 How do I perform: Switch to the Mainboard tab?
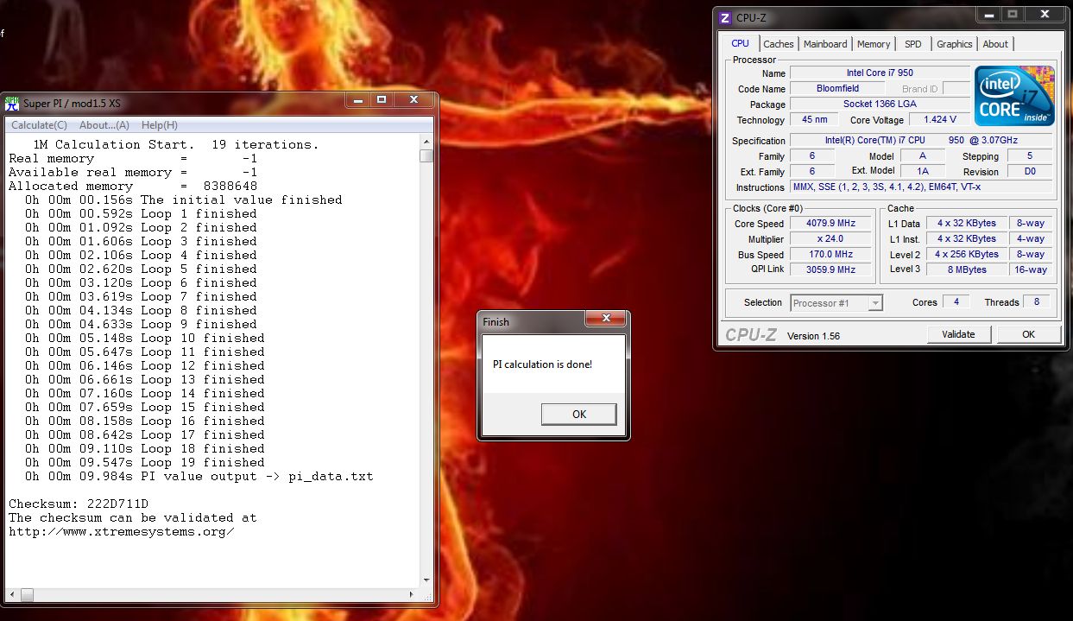(824, 44)
